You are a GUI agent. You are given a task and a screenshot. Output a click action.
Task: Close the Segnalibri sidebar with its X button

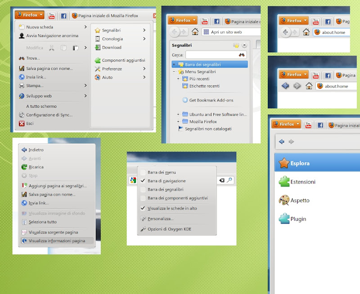(244, 45)
